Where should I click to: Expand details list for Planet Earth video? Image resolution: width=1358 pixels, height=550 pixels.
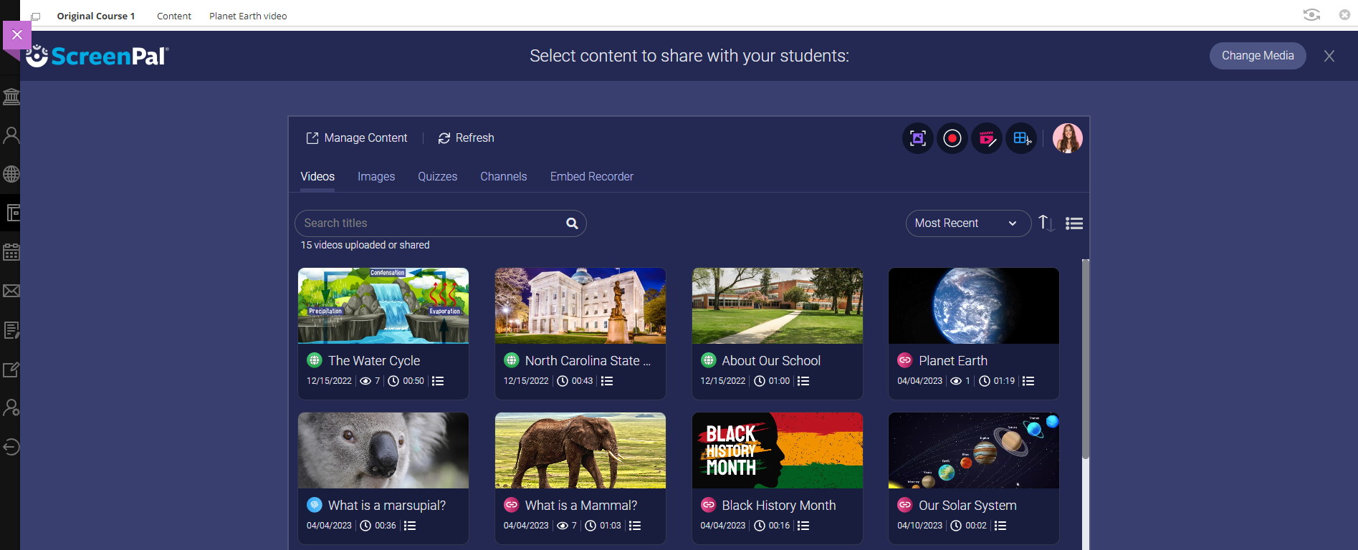[1028, 381]
